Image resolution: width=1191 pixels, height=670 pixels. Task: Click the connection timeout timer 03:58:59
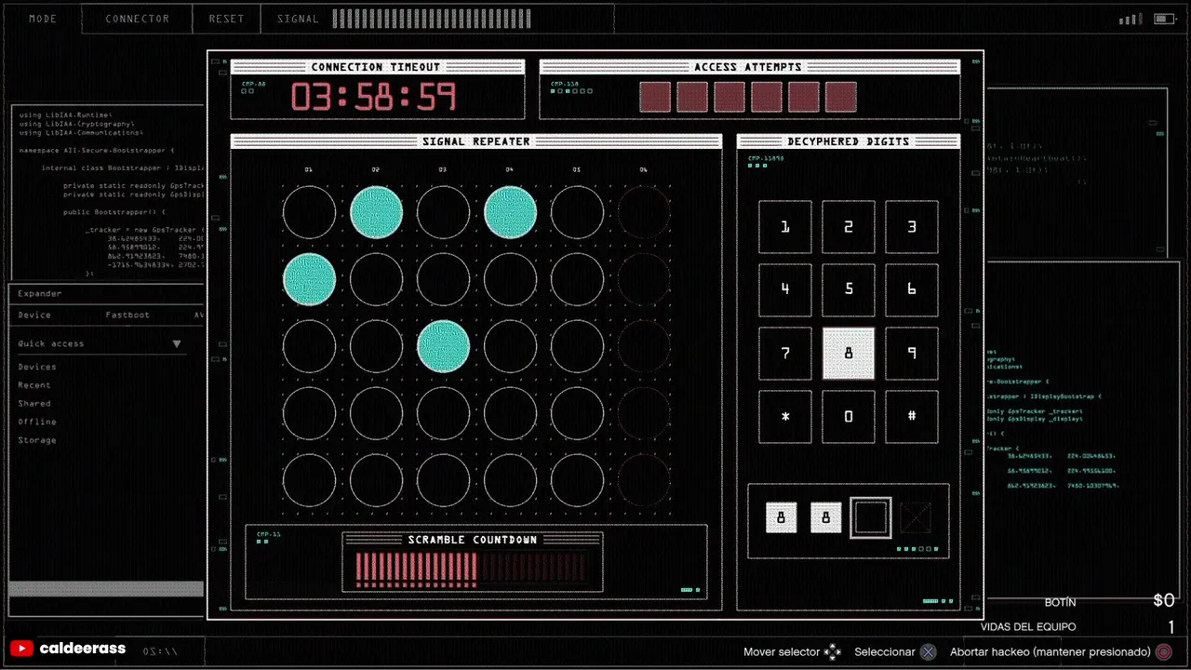[x=373, y=97]
